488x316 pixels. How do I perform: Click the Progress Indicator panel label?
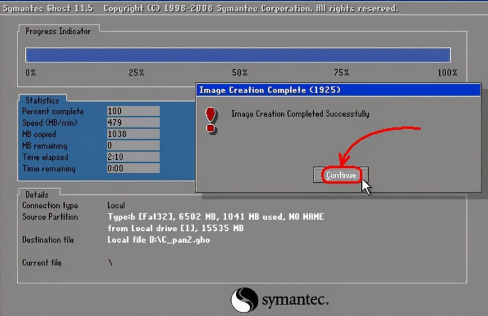(x=58, y=31)
